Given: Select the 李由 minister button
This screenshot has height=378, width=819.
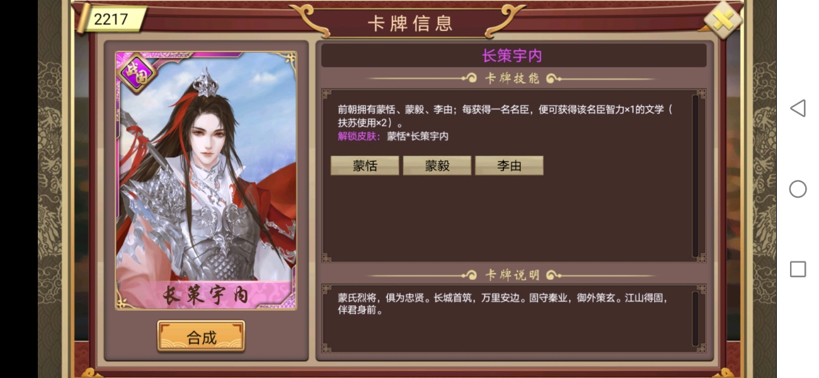Looking at the screenshot, I should coord(509,166).
